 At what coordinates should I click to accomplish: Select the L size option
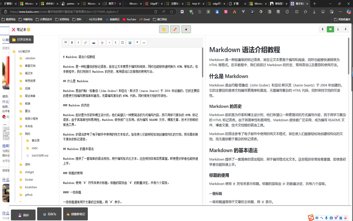(x=338, y=29)
